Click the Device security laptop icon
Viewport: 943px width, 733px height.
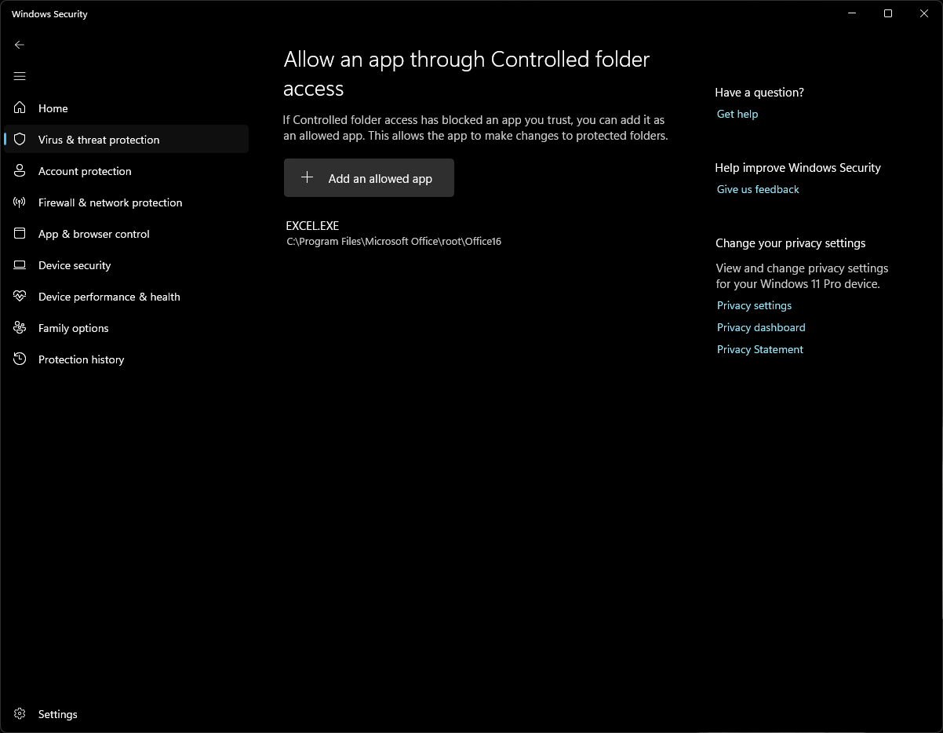(20, 265)
